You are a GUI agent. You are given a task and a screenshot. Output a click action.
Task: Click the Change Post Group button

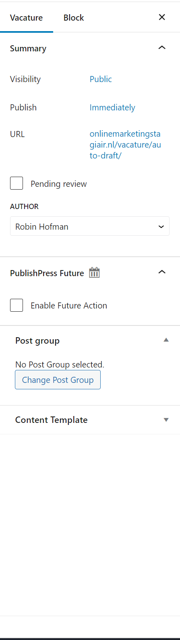[x=58, y=380]
